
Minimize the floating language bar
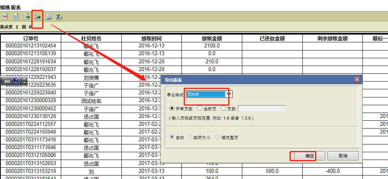(x=24, y=78)
